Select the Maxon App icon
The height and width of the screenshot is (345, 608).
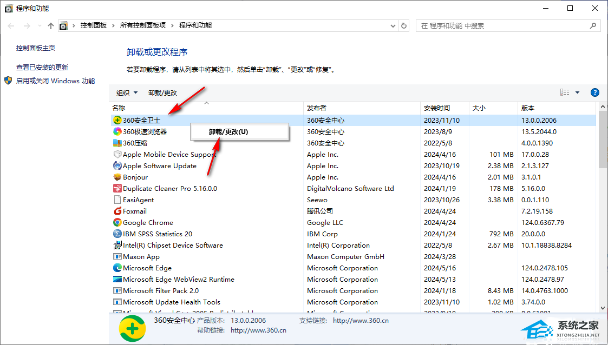coord(117,257)
